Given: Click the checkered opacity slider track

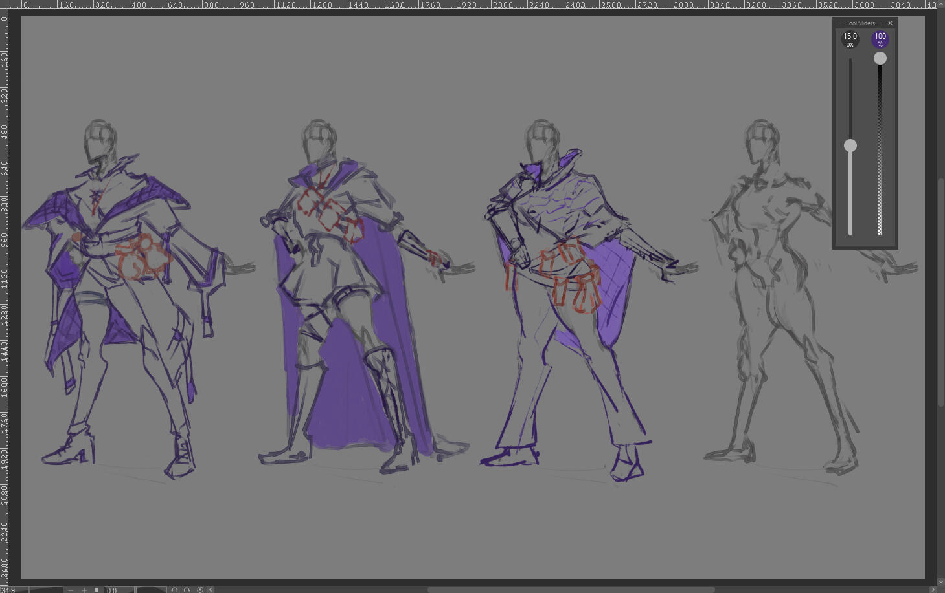Looking at the screenshot, I should pos(880,149).
